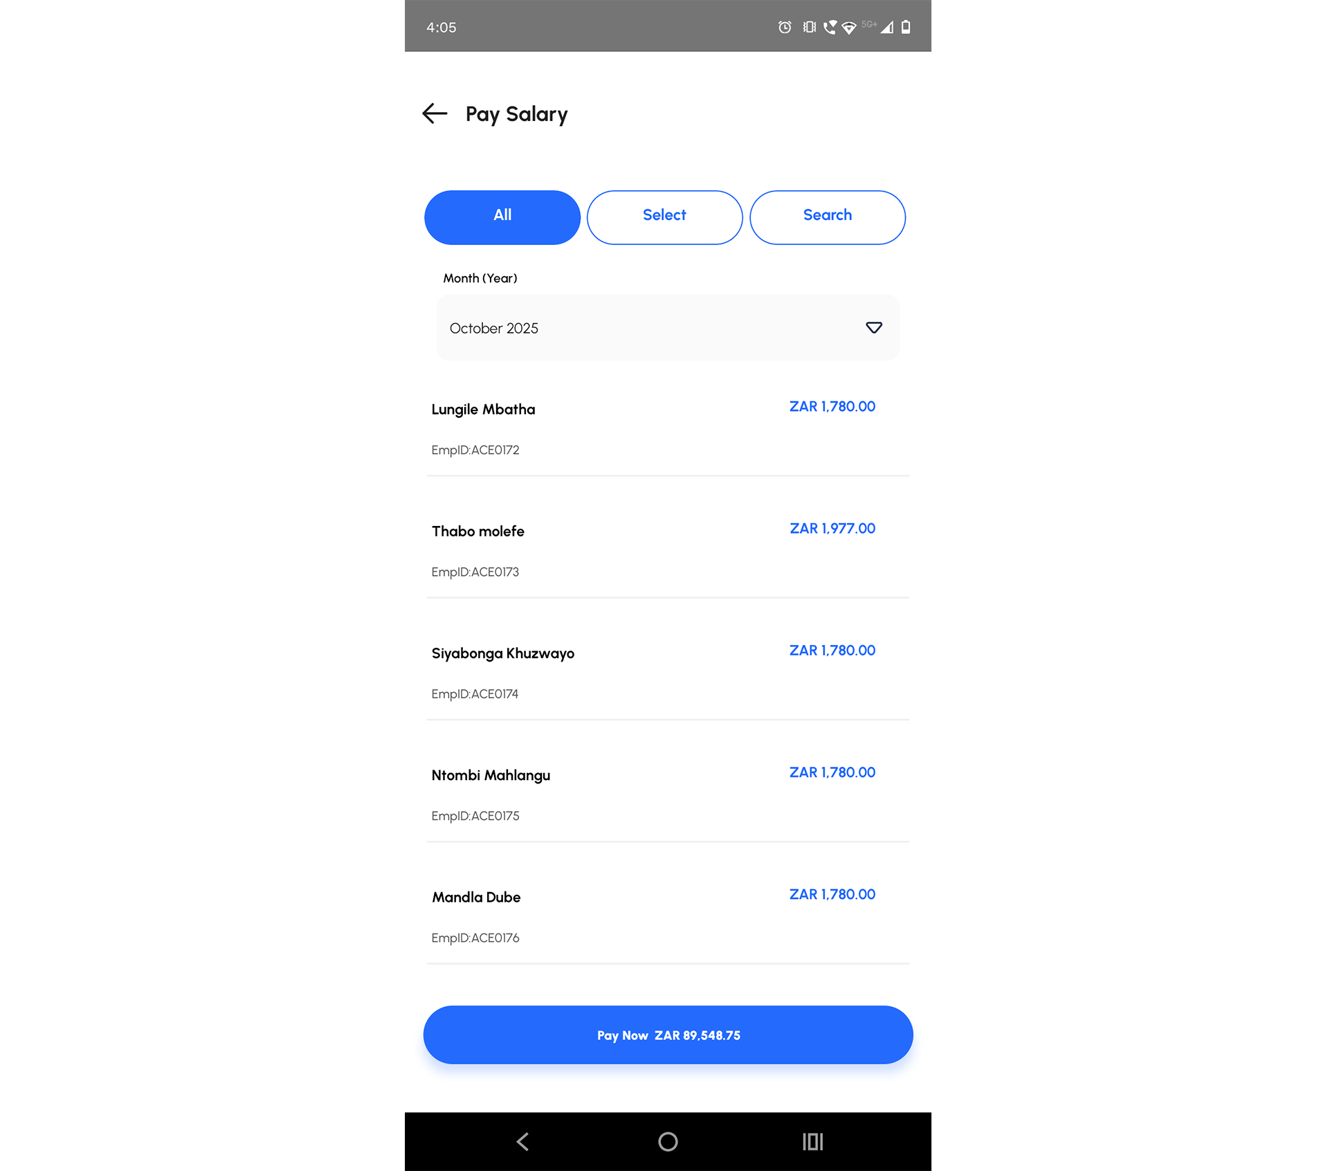
Task: Tap the alarm icon in status bar
Action: click(x=784, y=28)
